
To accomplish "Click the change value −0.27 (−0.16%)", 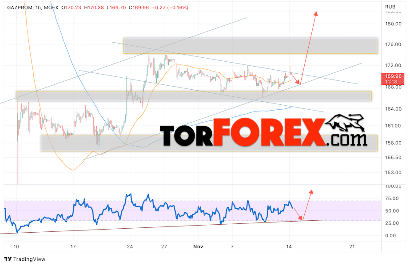I will (x=170, y=8).
